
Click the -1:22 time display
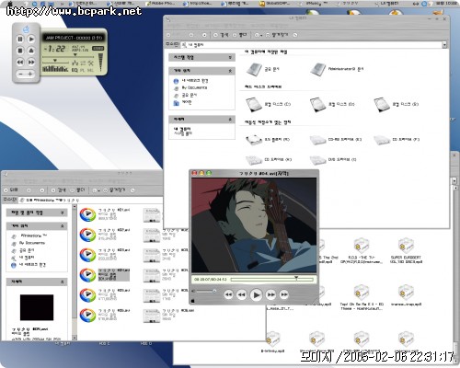(x=54, y=49)
